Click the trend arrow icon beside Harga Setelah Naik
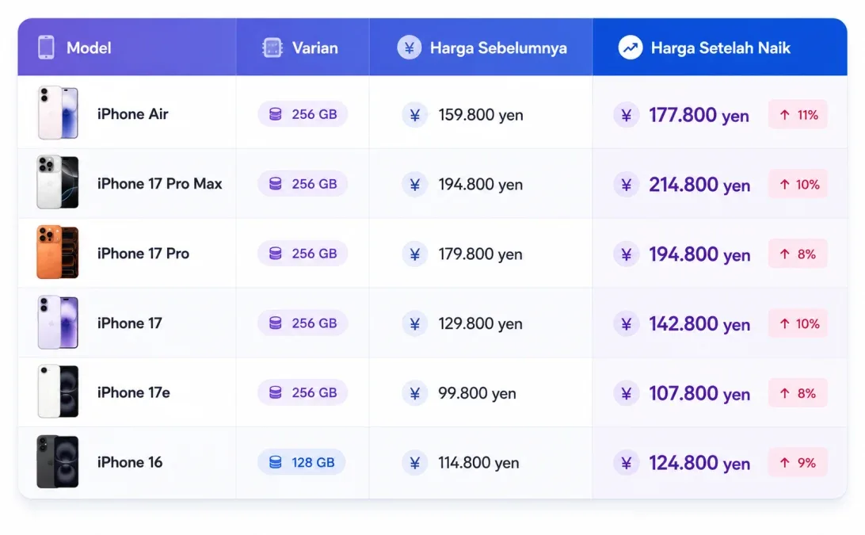Screen dimensions: 865x535 pos(631,48)
